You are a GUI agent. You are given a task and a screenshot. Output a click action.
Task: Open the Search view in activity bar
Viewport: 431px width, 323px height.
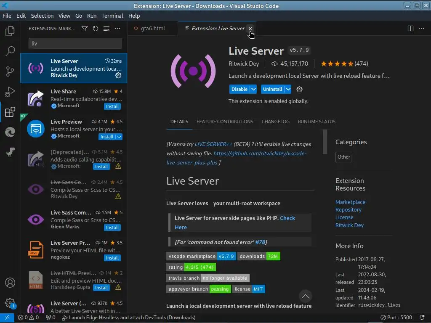coord(10,51)
